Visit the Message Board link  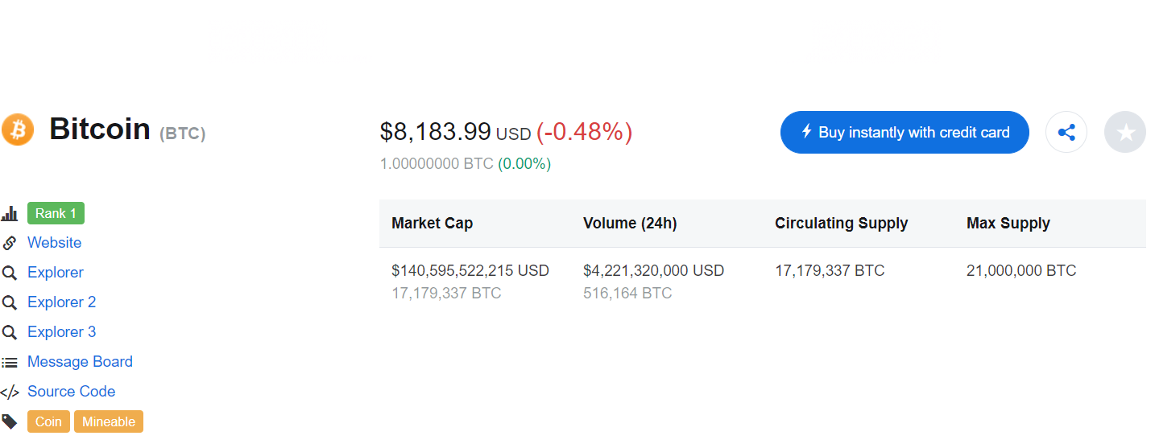tap(80, 362)
